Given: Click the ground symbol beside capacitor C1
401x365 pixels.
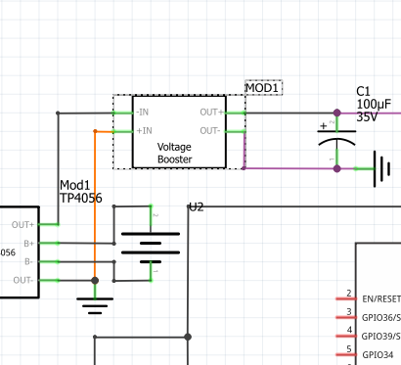Looking at the screenshot, I should point(382,168).
